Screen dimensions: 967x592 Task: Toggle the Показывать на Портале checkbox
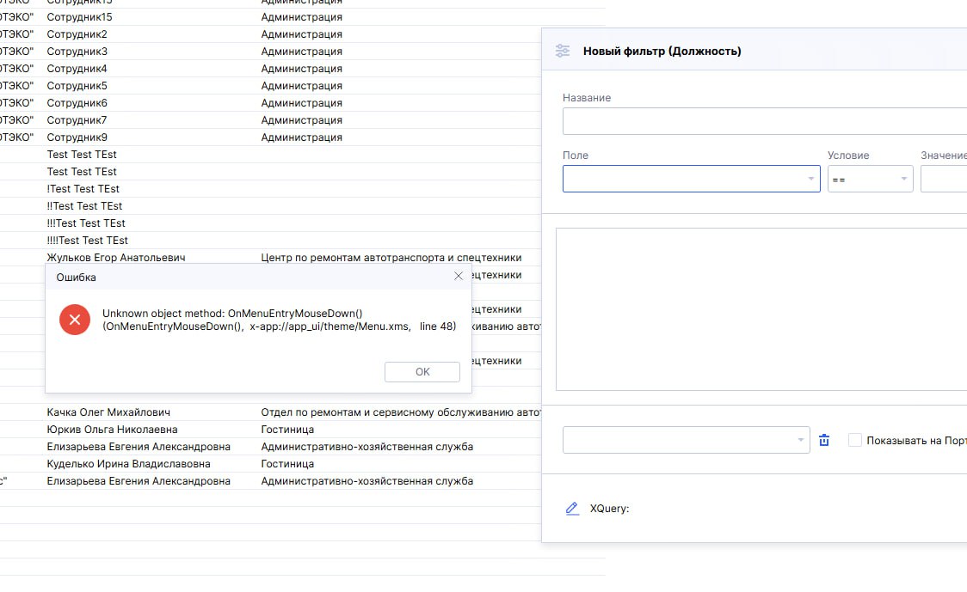[x=854, y=440]
